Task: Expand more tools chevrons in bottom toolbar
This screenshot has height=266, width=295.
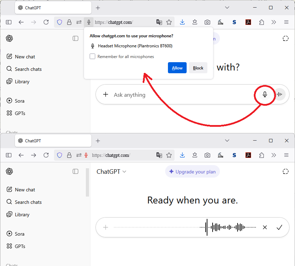Action: point(274,155)
